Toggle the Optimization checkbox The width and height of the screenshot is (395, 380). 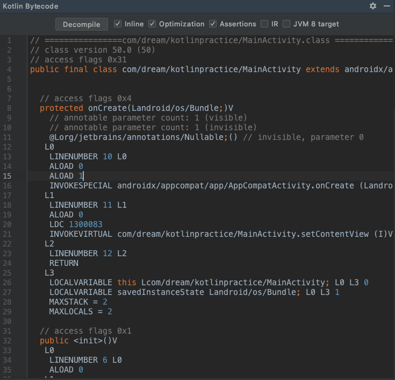click(152, 24)
